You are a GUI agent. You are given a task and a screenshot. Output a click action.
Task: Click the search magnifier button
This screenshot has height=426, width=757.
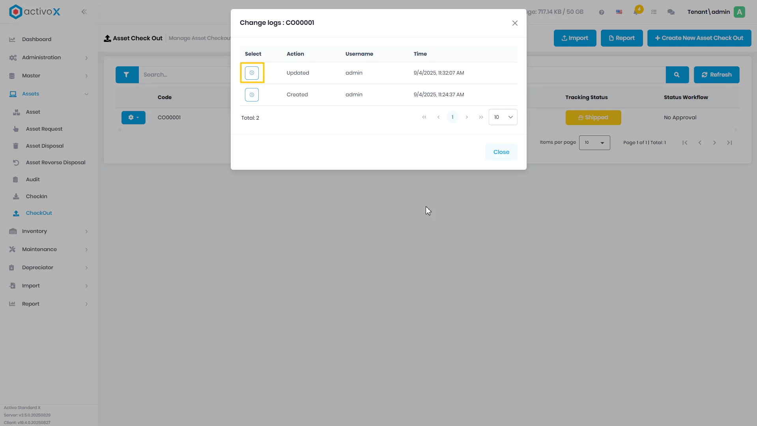coord(677,75)
